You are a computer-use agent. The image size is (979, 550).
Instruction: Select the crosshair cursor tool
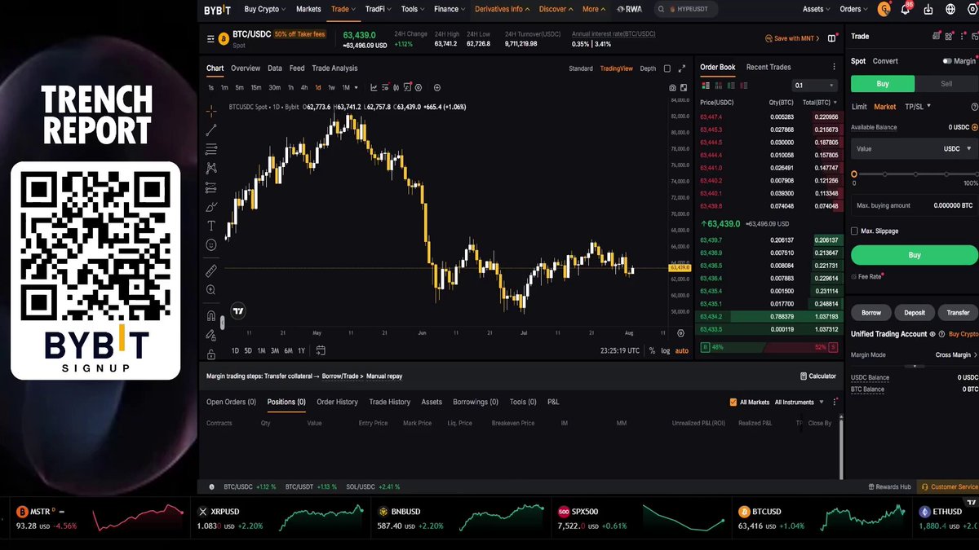click(211, 110)
